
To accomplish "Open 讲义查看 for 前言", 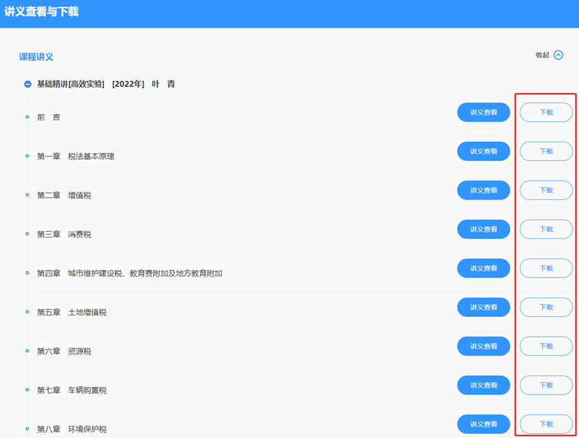I will click(483, 112).
